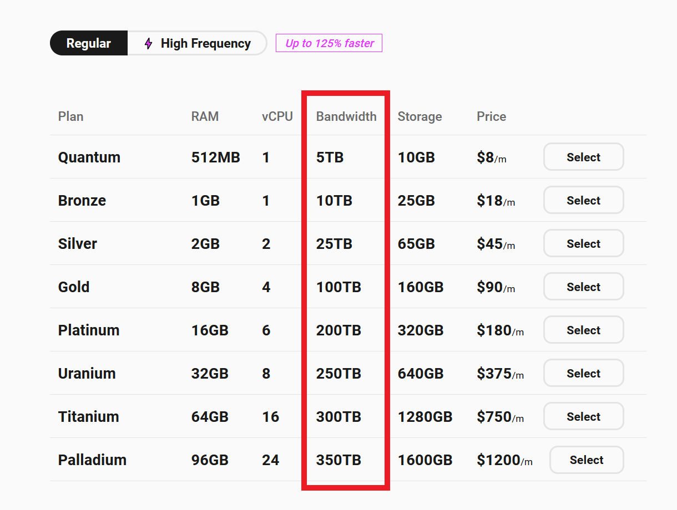Viewport: 677px width, 510px height.
Task: Click the Palladium plan name
Action: point(92,460)
